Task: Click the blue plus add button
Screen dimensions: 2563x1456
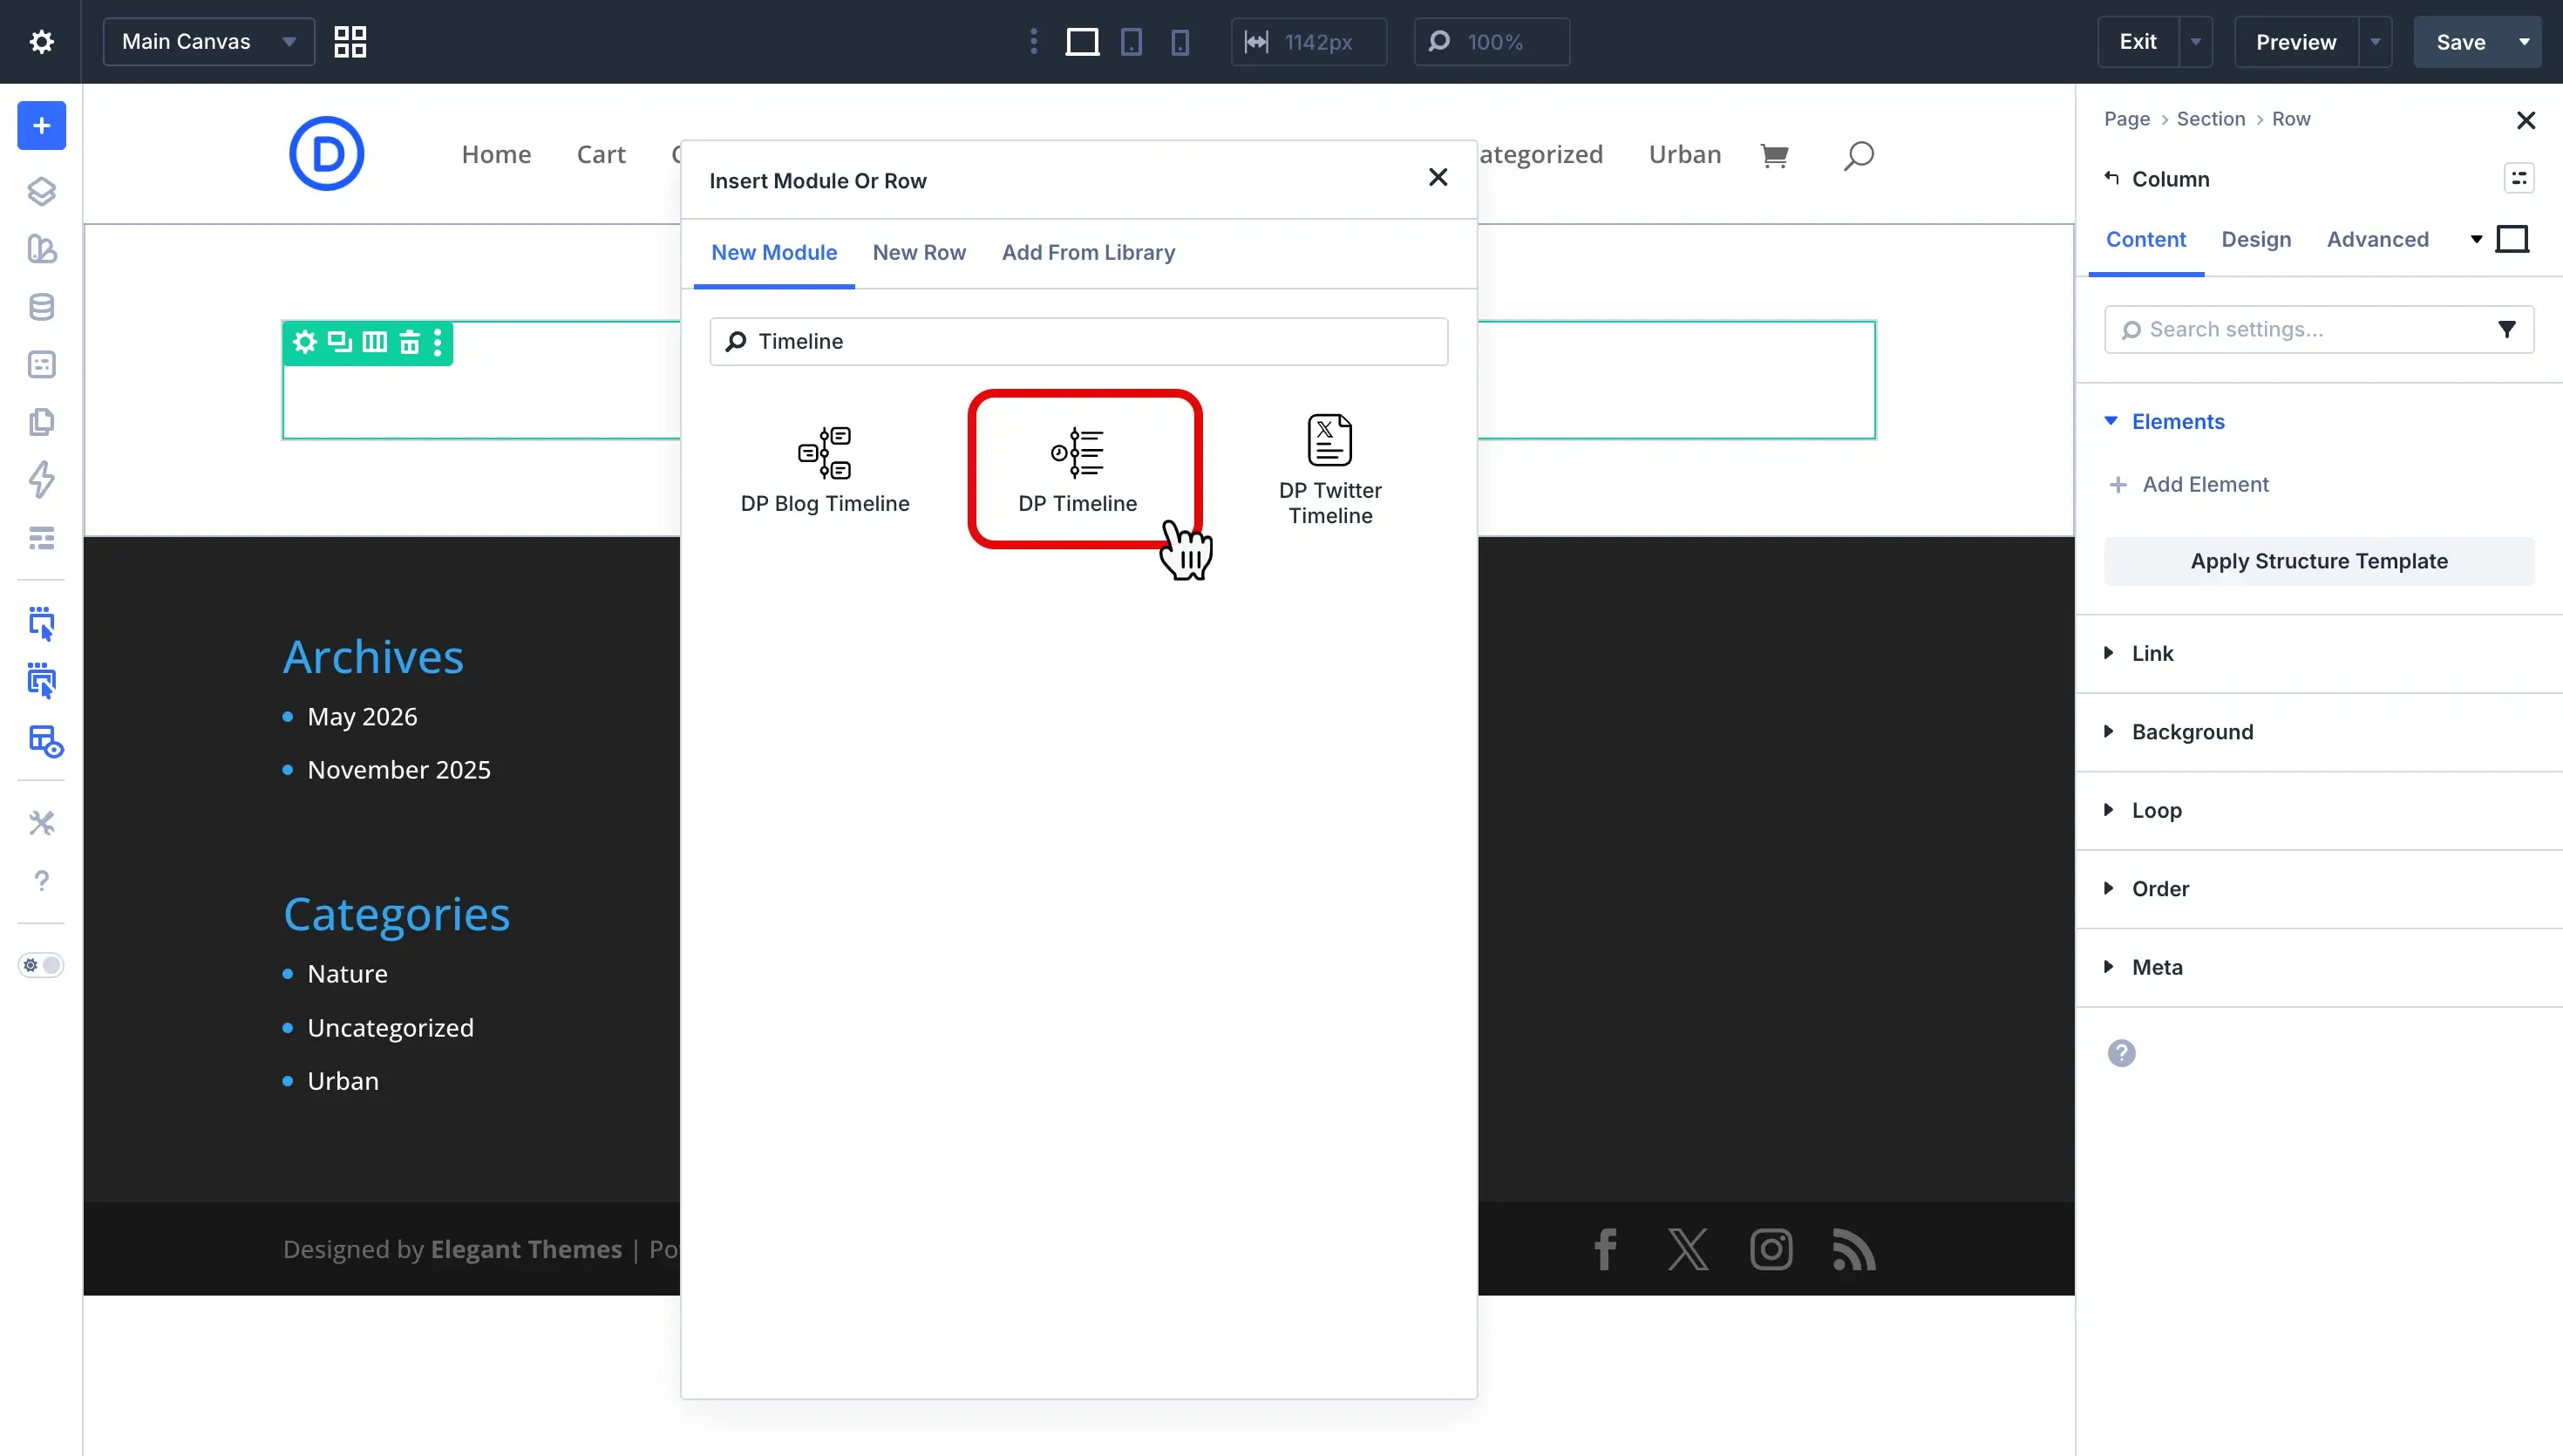Action: [41, 126]
